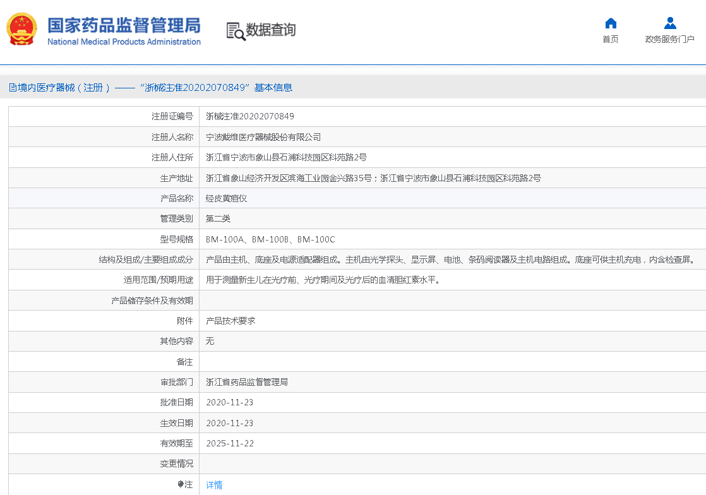Click the 数据查询 magnifier icon

point(236,31)
